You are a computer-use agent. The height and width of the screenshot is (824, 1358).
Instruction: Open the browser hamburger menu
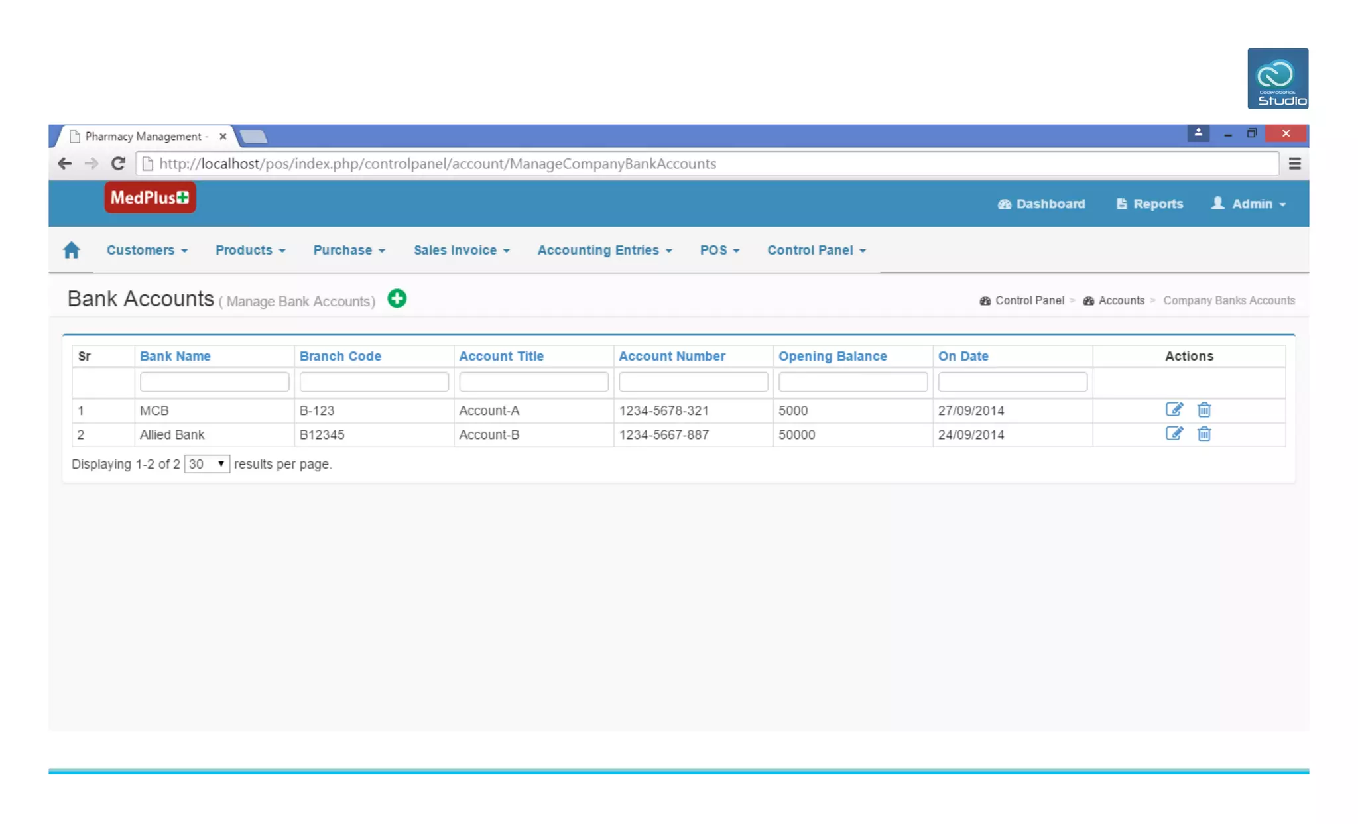click(1294, 164)
